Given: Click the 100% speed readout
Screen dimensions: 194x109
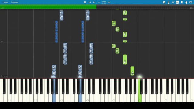Looking at the screenshot, I should click(x=104, y=2).
